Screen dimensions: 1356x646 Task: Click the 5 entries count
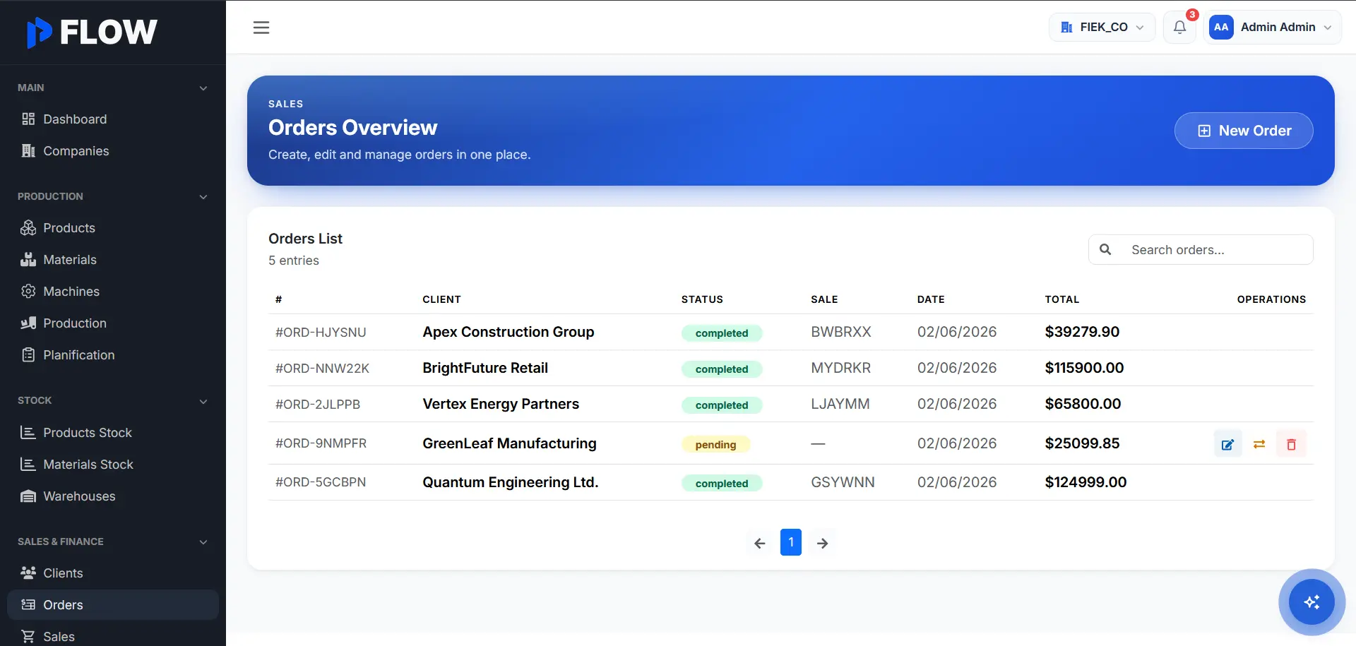point(294,261)
